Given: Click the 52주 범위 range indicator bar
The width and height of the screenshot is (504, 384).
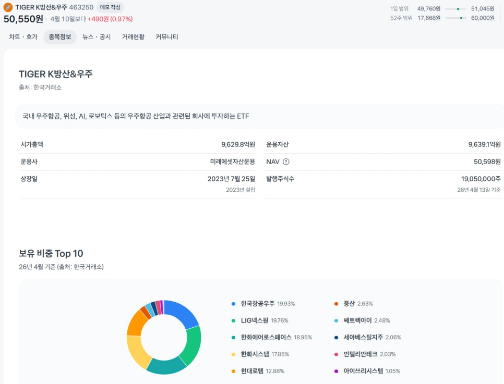Looking at the screenshot, I should [x=455, y=18].
